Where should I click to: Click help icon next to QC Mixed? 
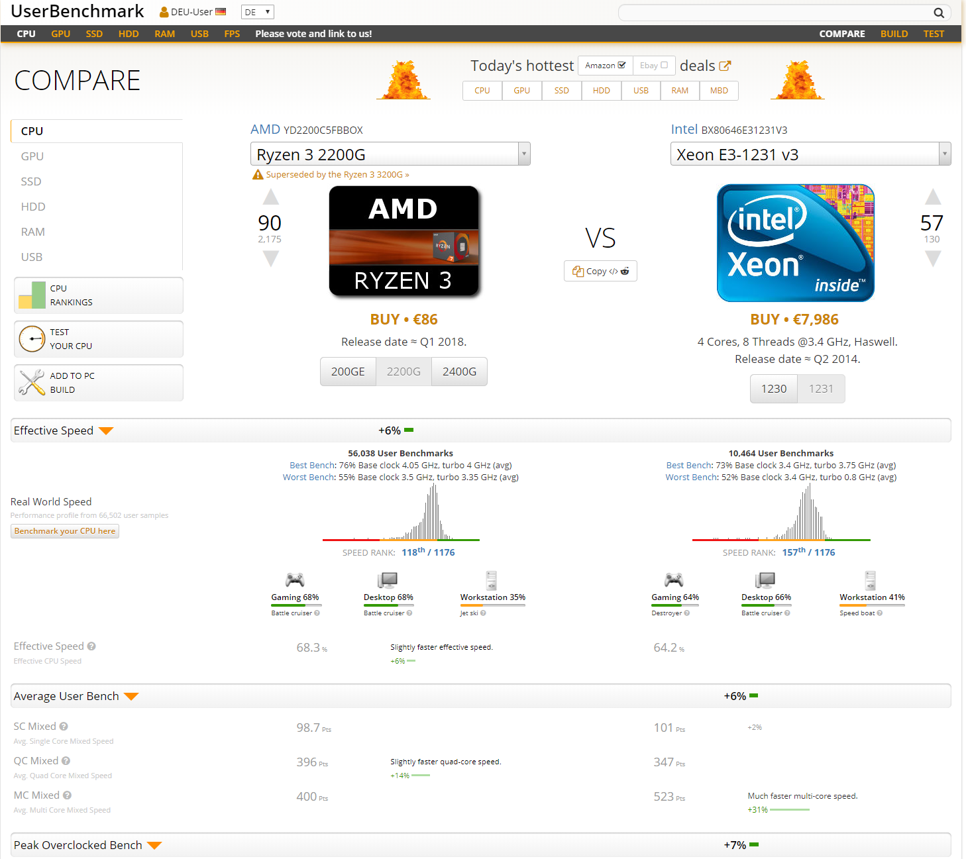pyautogui.click(x=66, y=761)
